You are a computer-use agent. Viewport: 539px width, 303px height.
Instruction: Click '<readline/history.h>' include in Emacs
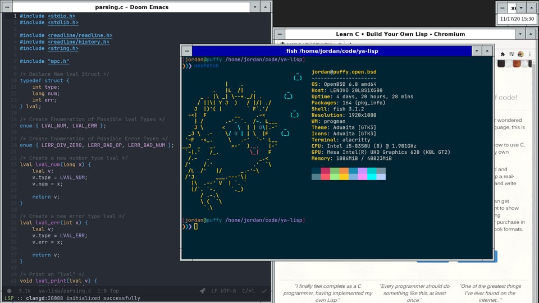click(x=79, y=42)
